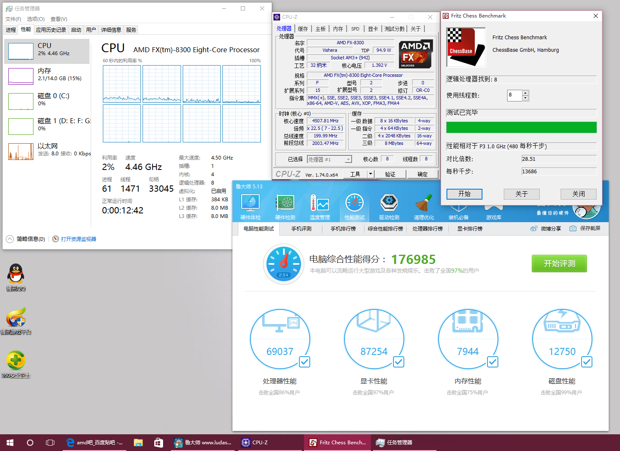Switch to the 进程 tab in Task Manager

pos(11,30)
